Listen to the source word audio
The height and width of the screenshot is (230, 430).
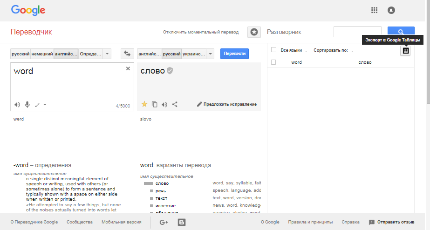point(17,104)
